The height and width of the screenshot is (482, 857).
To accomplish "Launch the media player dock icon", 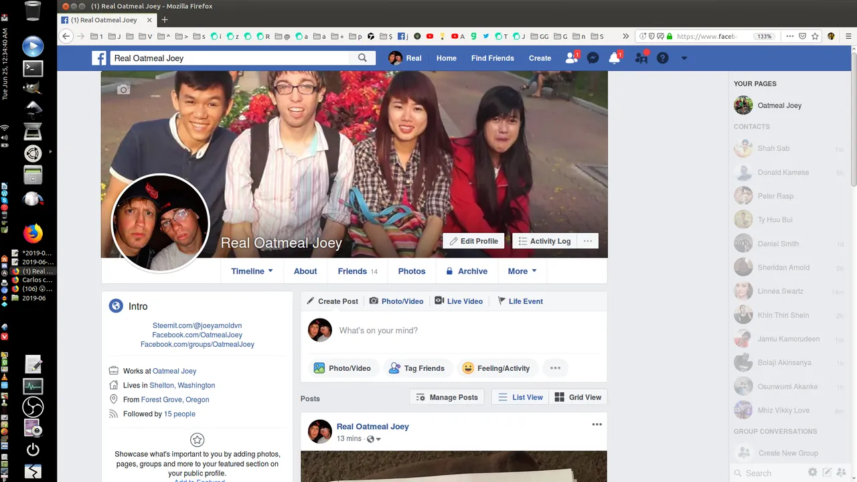I will point(33,46).
